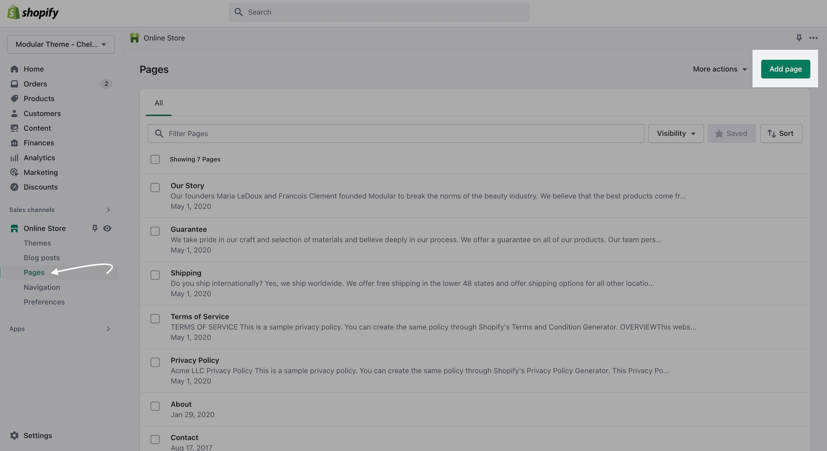Image resolution: width=827 pixels, height=451 pixels.
Task: Click the pin icon beside Online Store
Action: pyautogui.click(x=94, y=228)
